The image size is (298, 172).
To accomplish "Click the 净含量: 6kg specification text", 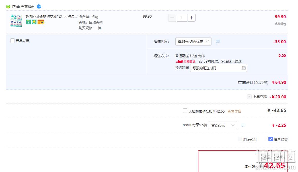I will coord(89,17).
